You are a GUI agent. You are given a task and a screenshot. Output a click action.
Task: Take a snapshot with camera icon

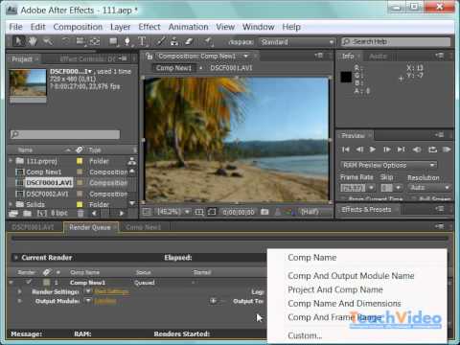264,212
